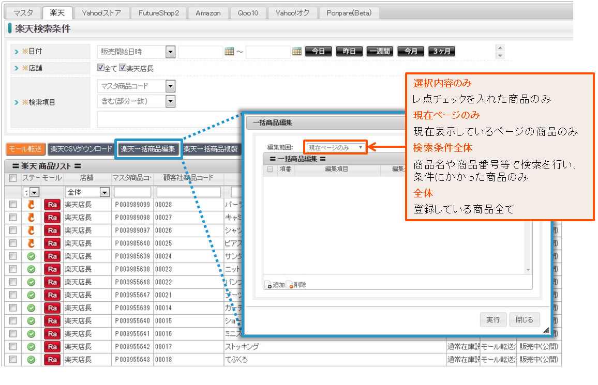The height and width of the screenshot is (385, 598).
Task: Click the 今日 date shortcut button
Action: coord(318,51)
